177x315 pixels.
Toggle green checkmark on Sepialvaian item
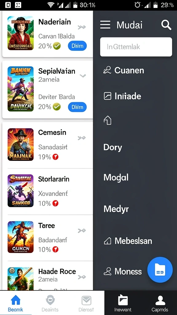(x=57, y=107)
